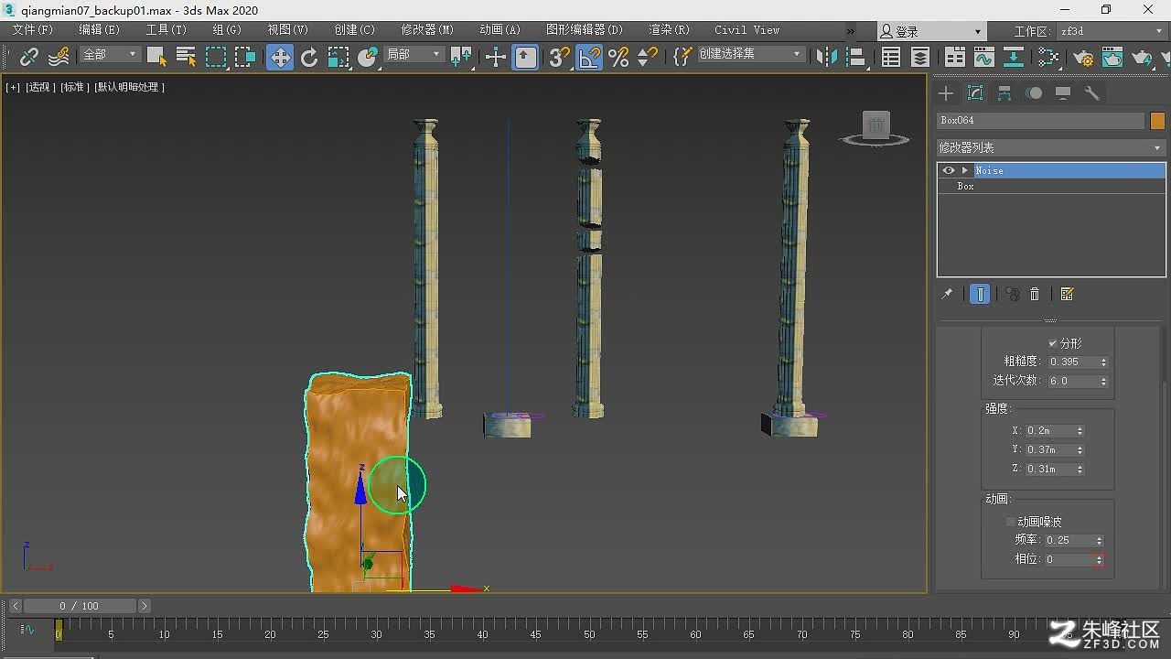The image size is (1171, 659).
Task: Open the Scene Explorer toggle
Action: pos(891,57)
